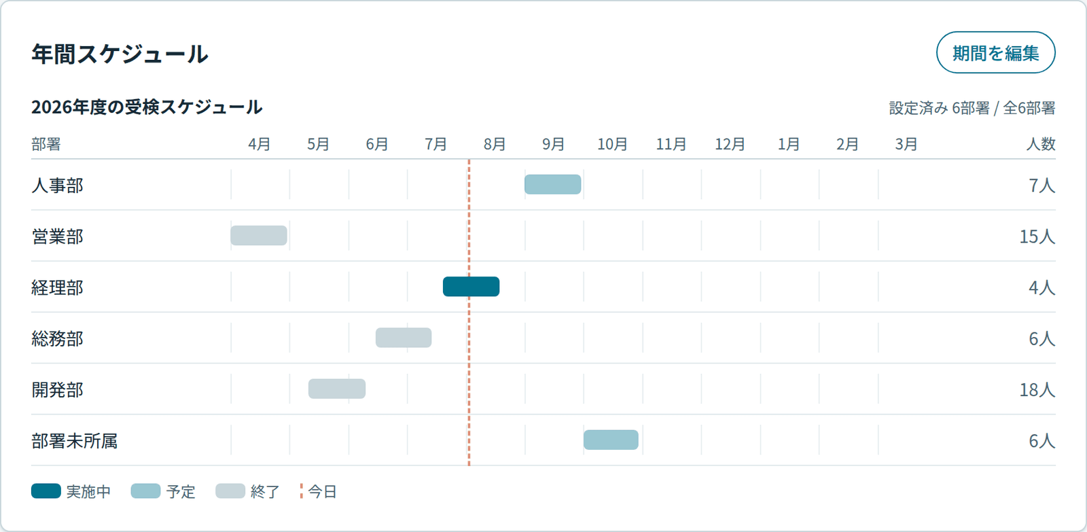This screenshot has height=532, width=1087.
Task: Select the 部署未所属 scheduled bar in October
Action: 611,440
